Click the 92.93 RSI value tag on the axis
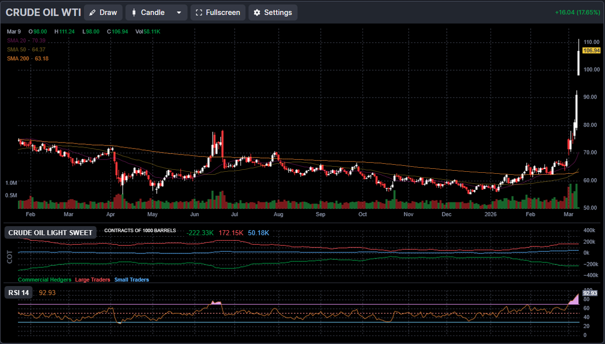The width and height of the screenshot is (605, 344). tap(589, 293)
